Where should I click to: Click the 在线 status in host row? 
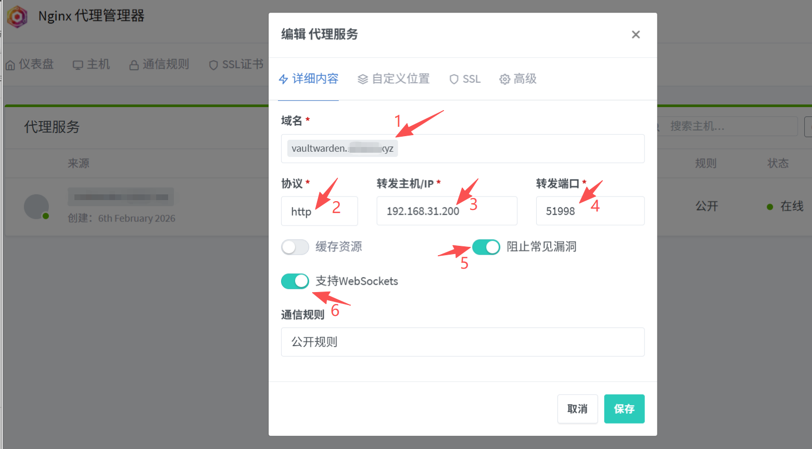(x=785, y=206)
